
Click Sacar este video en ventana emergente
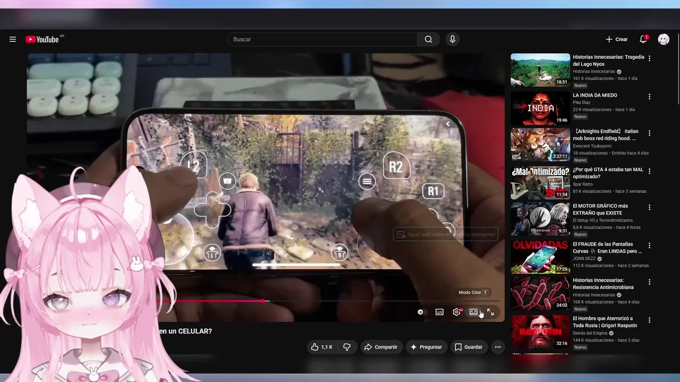pyautogui.click(x=445, y=235)
